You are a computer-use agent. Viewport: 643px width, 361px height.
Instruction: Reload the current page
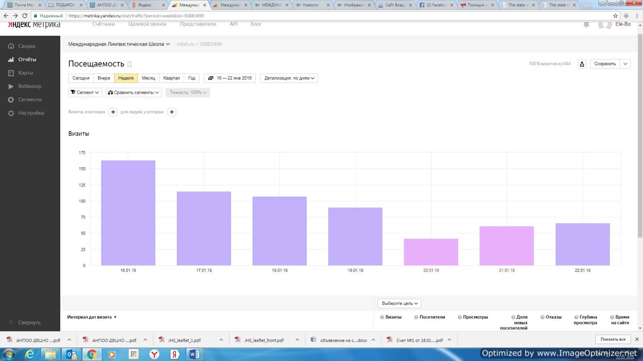[25, 16]
